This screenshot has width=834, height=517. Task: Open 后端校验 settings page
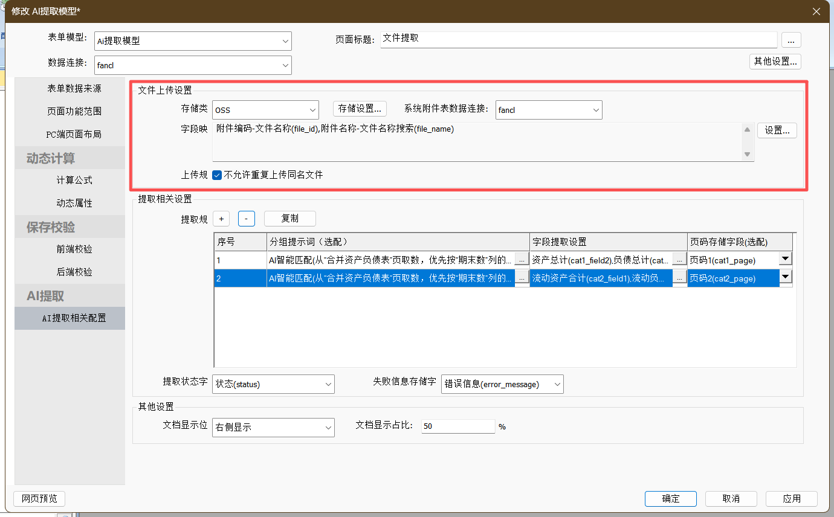pos(74,272)
